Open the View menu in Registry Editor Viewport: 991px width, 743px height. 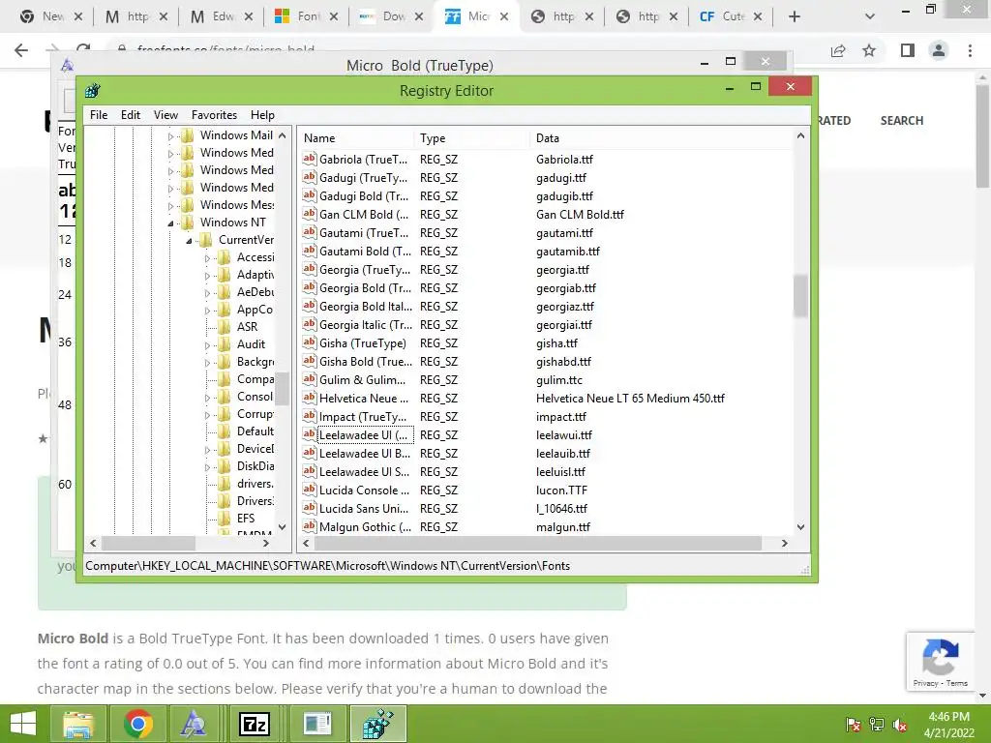(165, 115)
